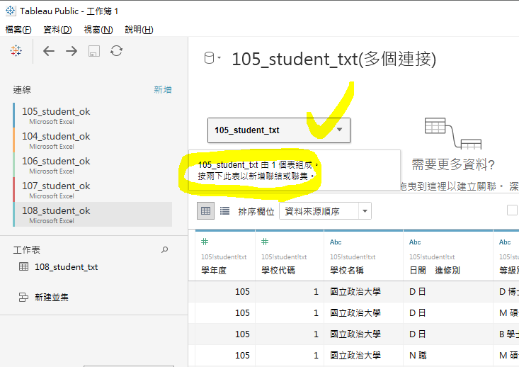
Task: Click Abc type icon on 日間 進修別 column
Action: tap(415, 242)
